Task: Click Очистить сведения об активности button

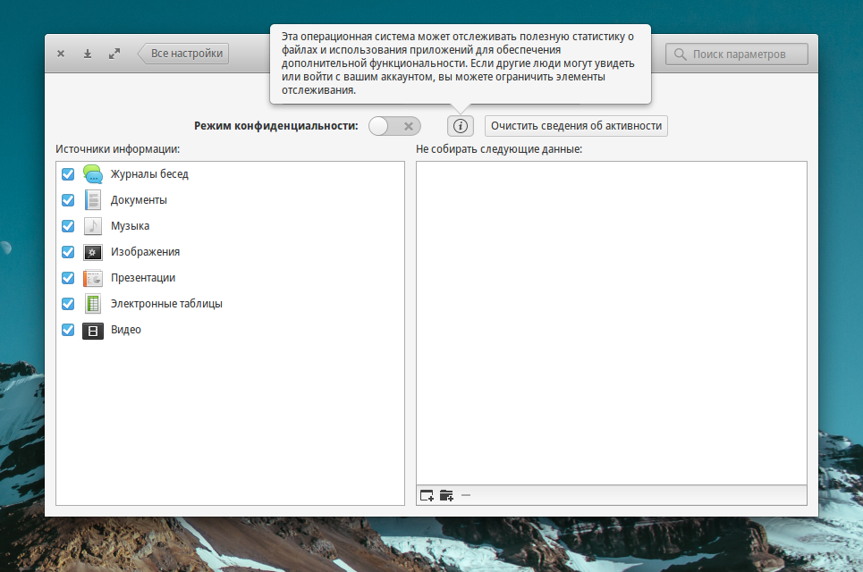Action: pyautogui.click(x=576, y=126)
